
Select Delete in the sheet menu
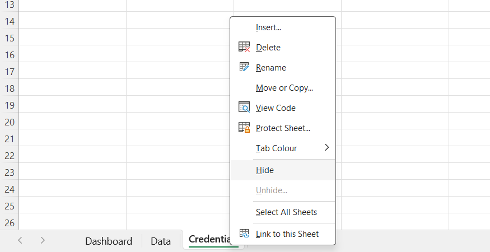tap(283, 48)
